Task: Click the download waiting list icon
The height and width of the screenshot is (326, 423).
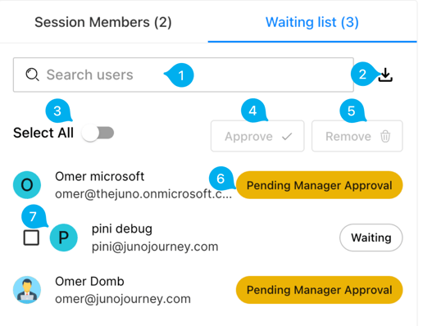Action: (x=385, y=75)
